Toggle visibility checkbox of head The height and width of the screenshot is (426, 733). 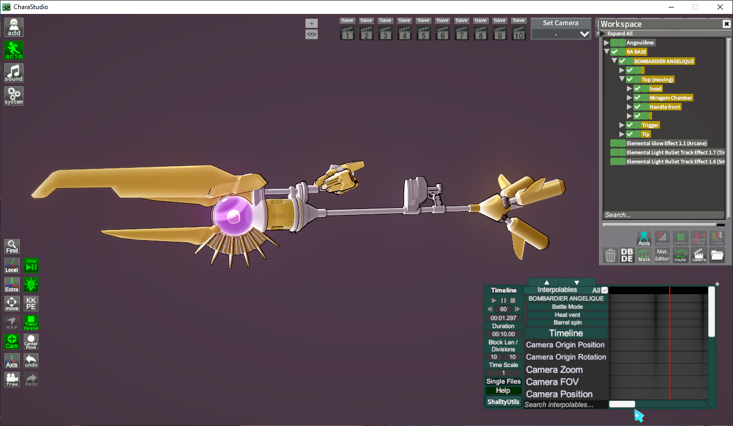[x=637, y=88]
